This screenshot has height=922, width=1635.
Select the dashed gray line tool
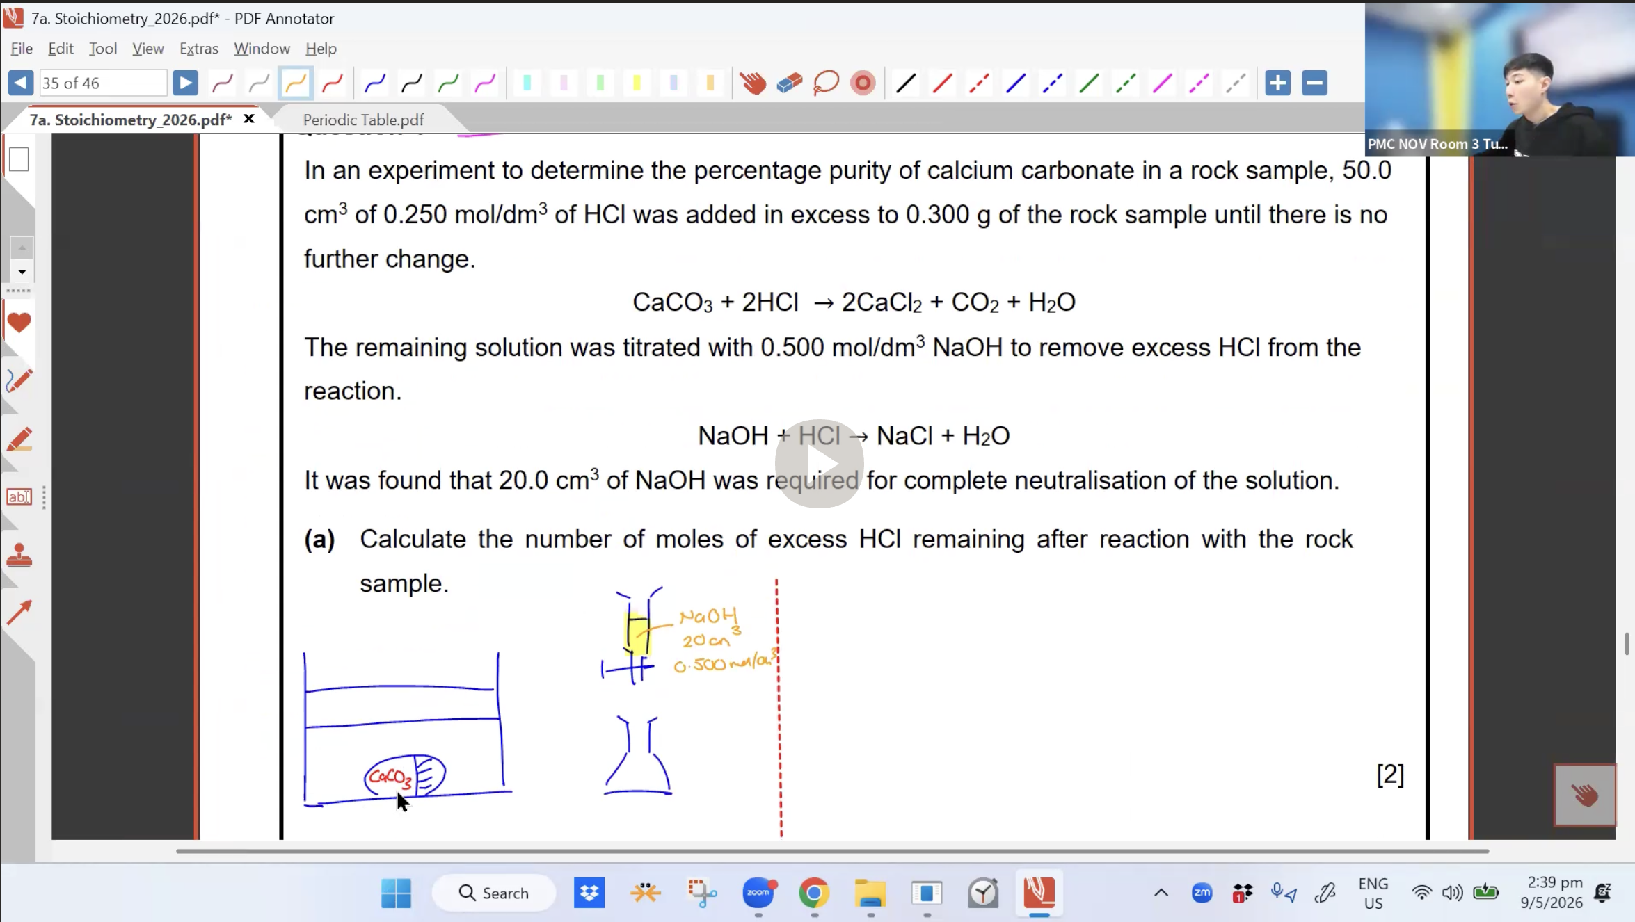pos(1236,83)
